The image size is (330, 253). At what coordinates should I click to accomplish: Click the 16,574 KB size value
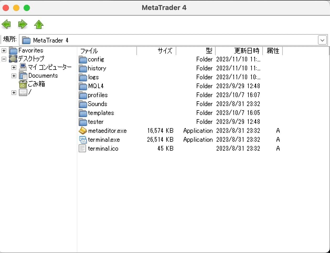coord(160,131)
